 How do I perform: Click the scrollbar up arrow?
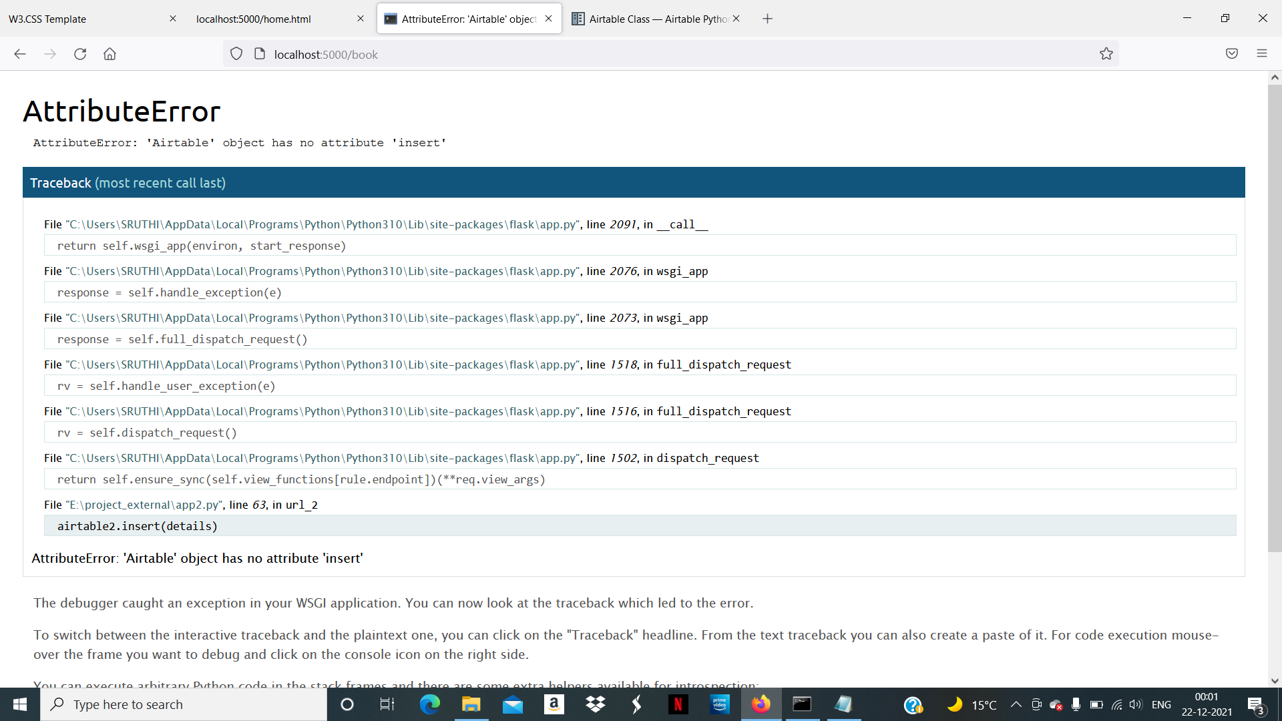pyautogui.click(x=1275, y=77)
